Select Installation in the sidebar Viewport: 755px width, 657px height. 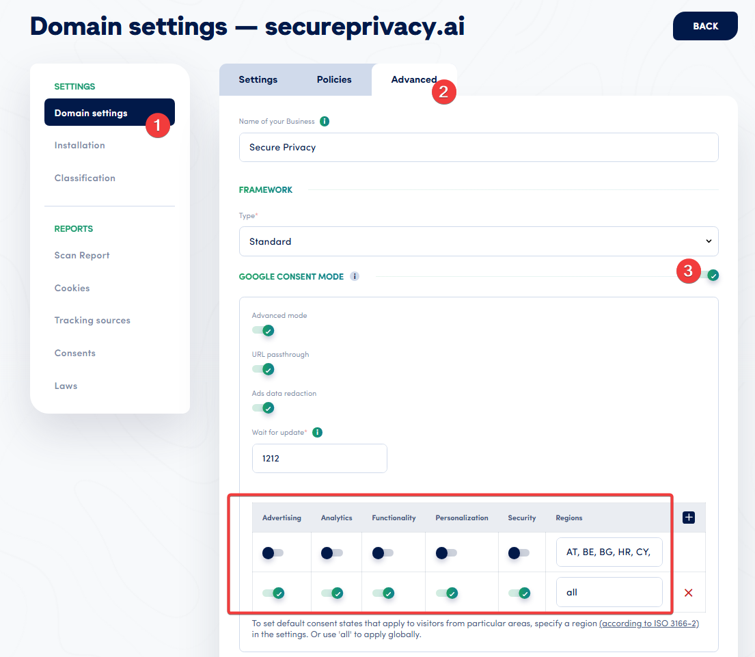(79, 145)
